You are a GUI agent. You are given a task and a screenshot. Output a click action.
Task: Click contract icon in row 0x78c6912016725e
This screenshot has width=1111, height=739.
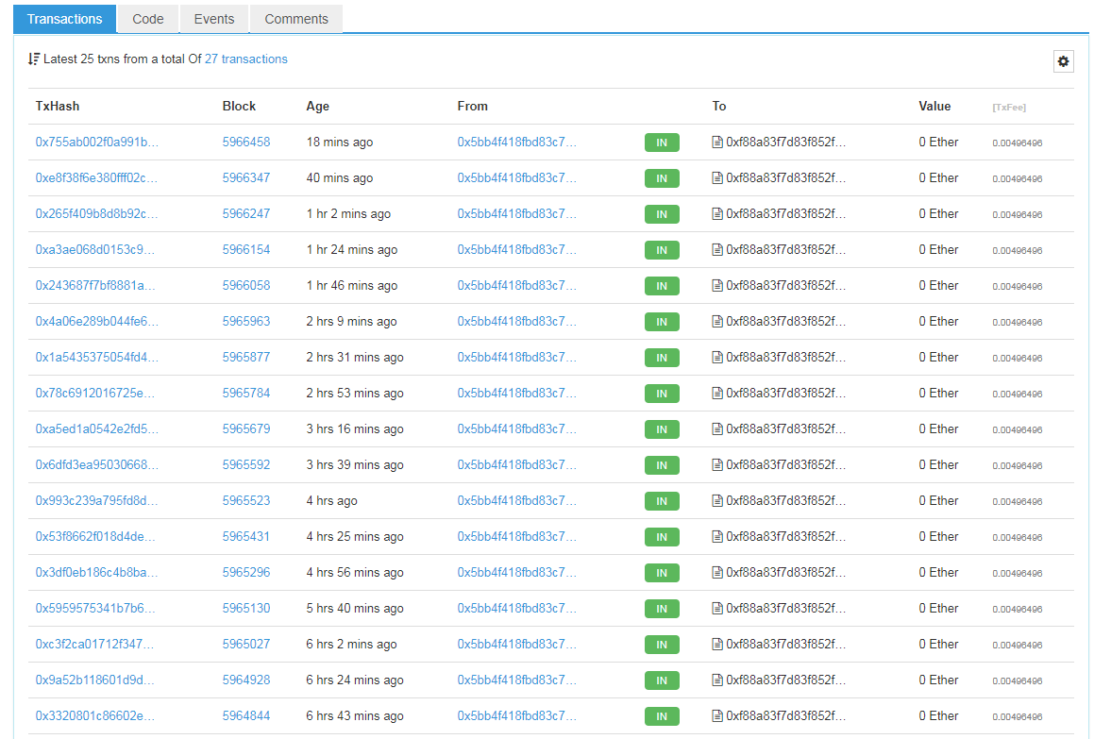pyautogui.click(x=717, y=394)
